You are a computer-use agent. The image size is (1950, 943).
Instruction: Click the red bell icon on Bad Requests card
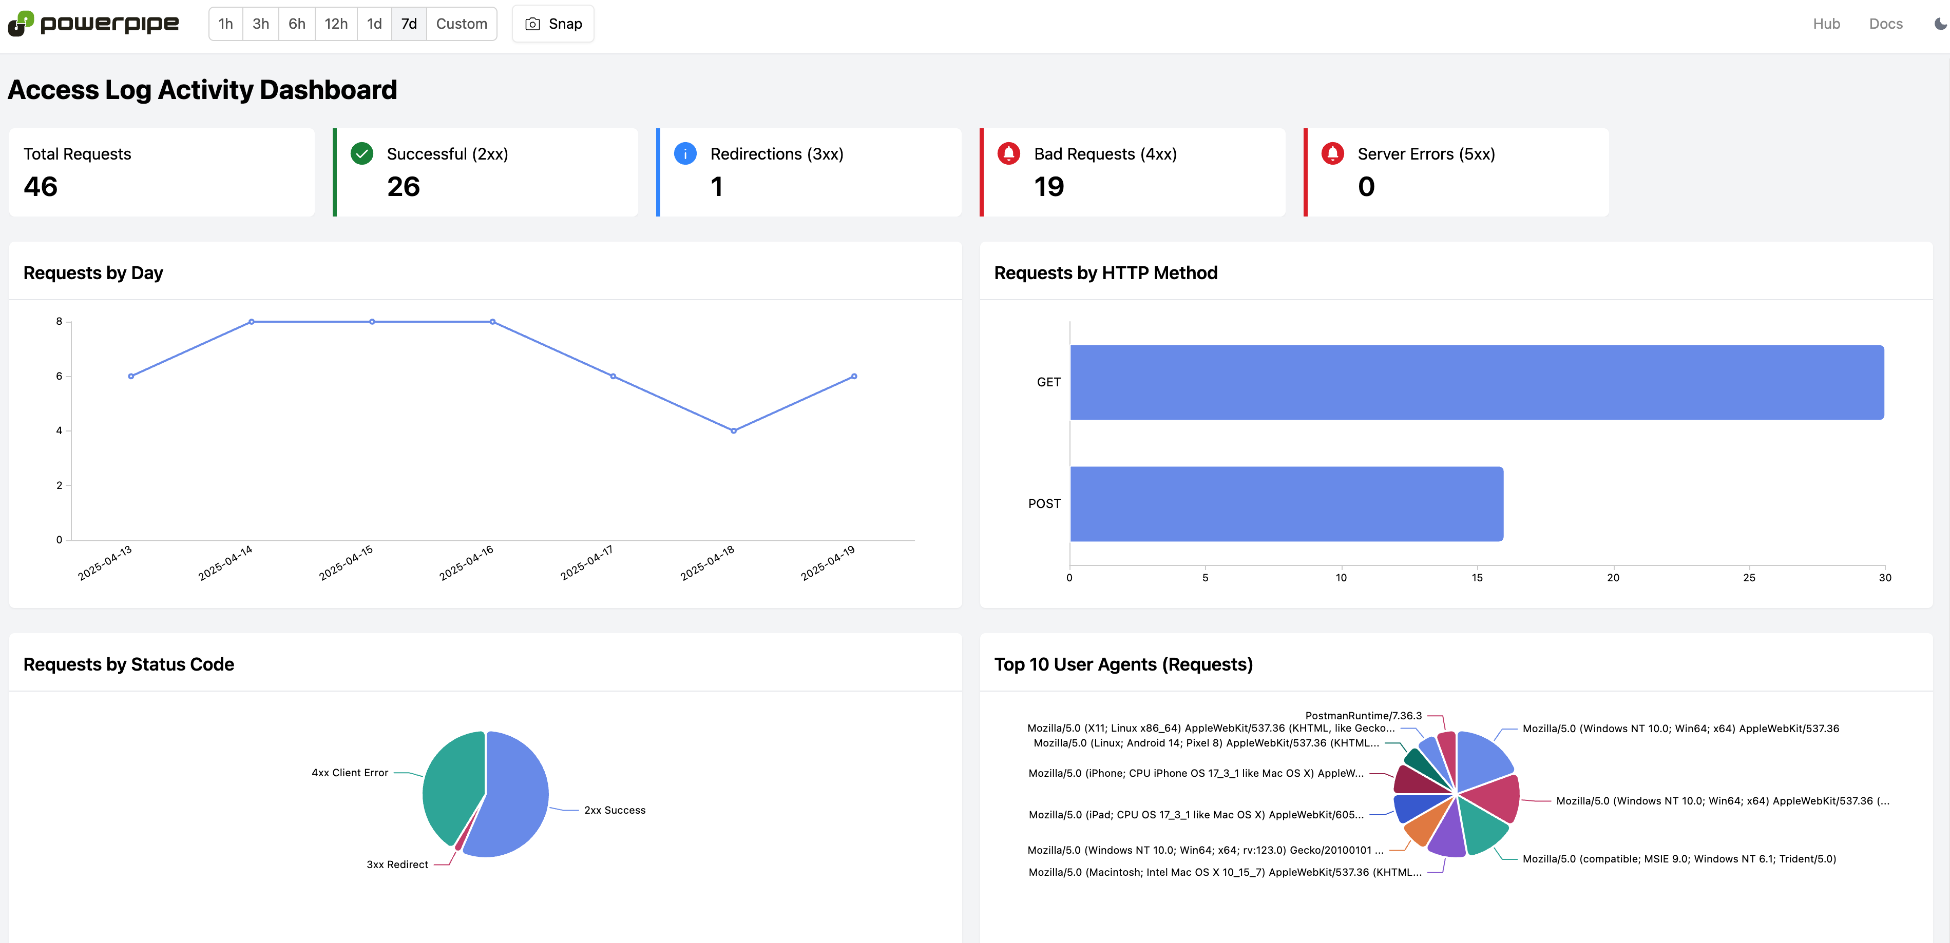point(1008,153)
